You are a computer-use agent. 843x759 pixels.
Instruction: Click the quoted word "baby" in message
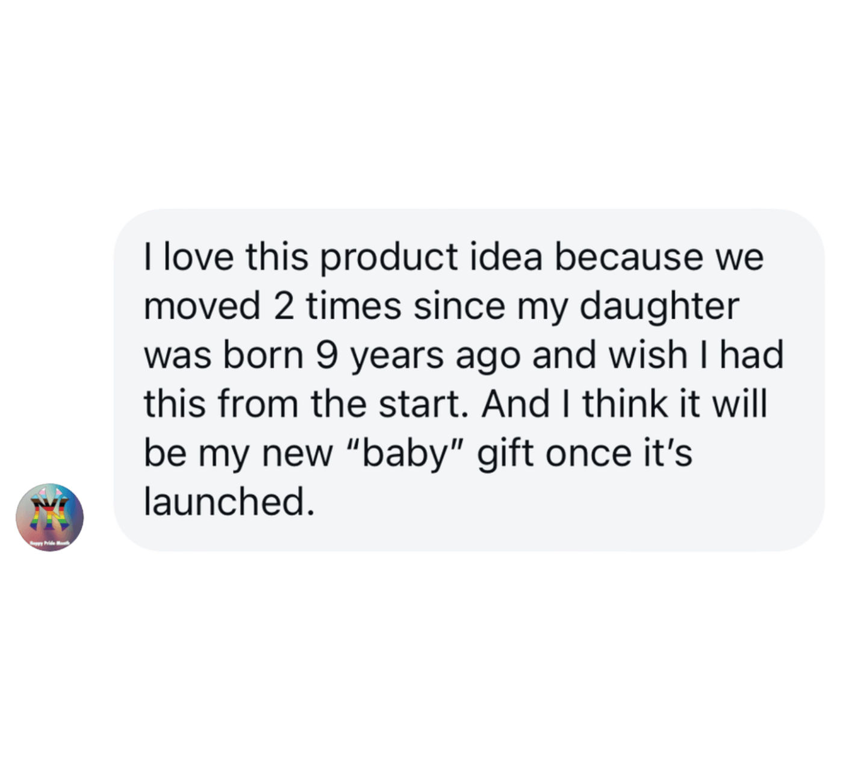click(x=405, y=453)
